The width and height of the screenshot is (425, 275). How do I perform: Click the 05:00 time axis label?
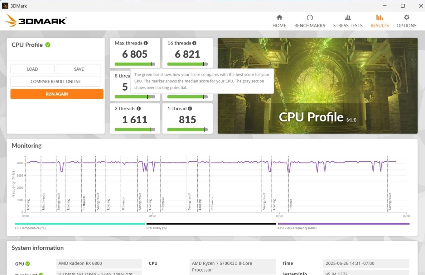pyautogui.click(x=406, y=216)
